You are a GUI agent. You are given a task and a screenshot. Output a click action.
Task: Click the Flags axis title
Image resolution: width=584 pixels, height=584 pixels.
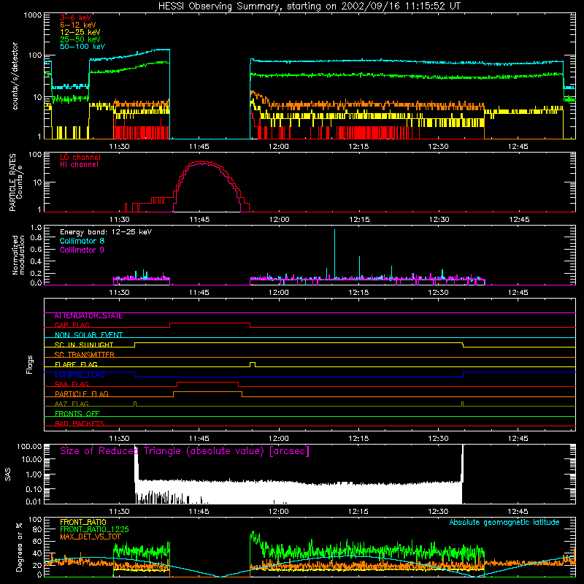click(x=30, y=364)
